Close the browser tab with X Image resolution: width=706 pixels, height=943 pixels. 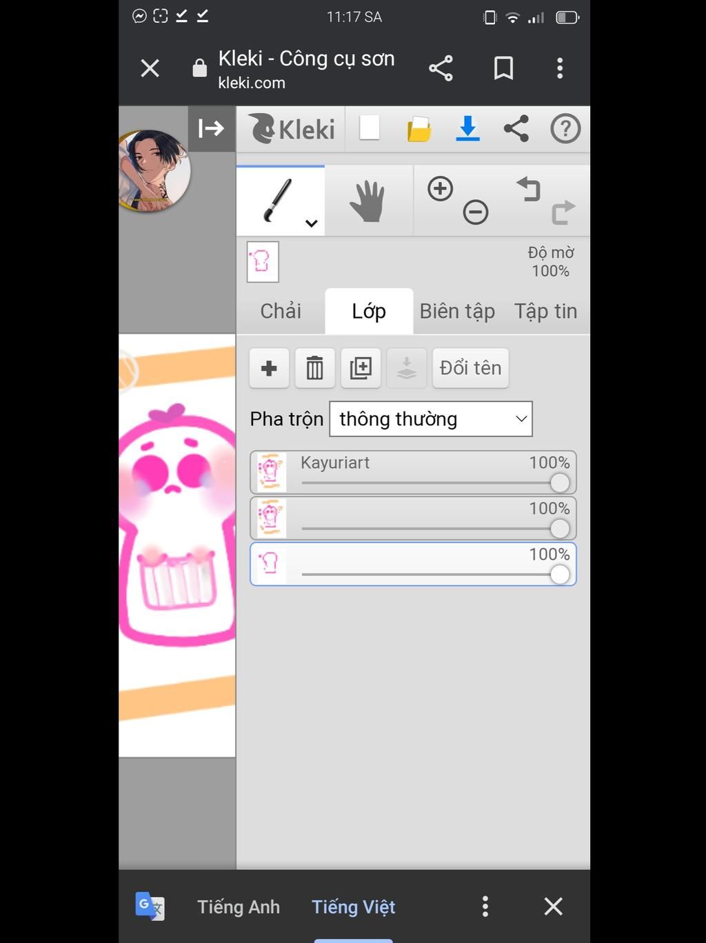pos(150,68)
